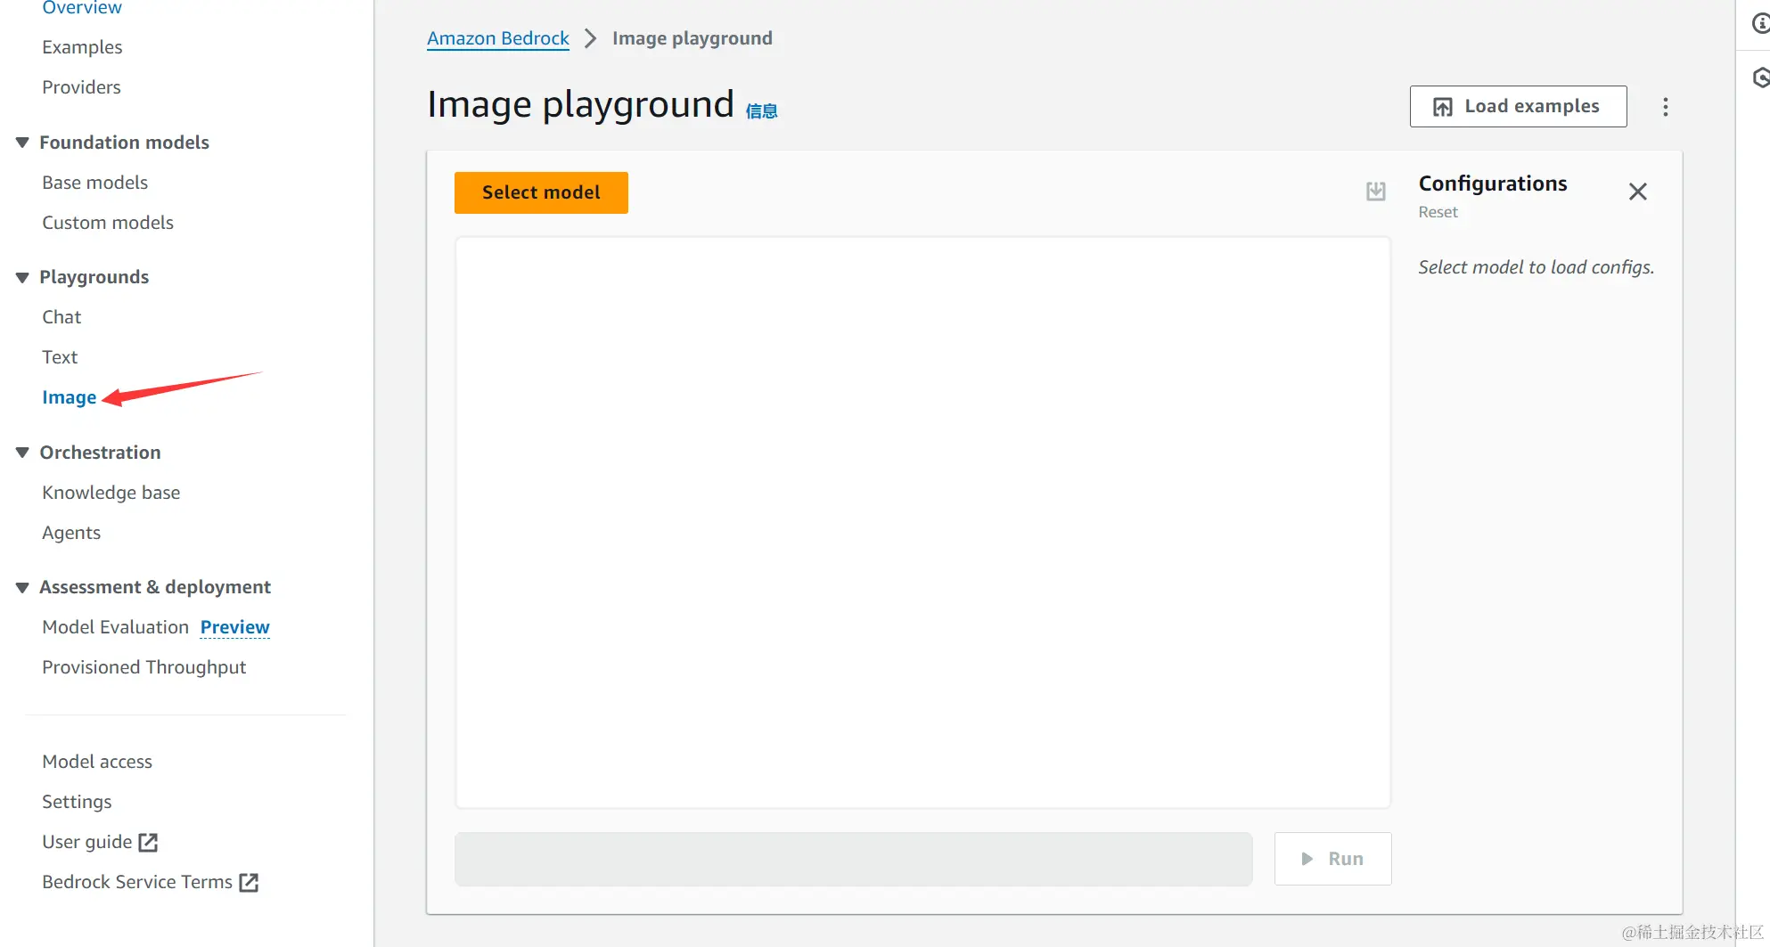1770x947 pixels.
Task: Open Providers in the sidebar
Action: 81,87
